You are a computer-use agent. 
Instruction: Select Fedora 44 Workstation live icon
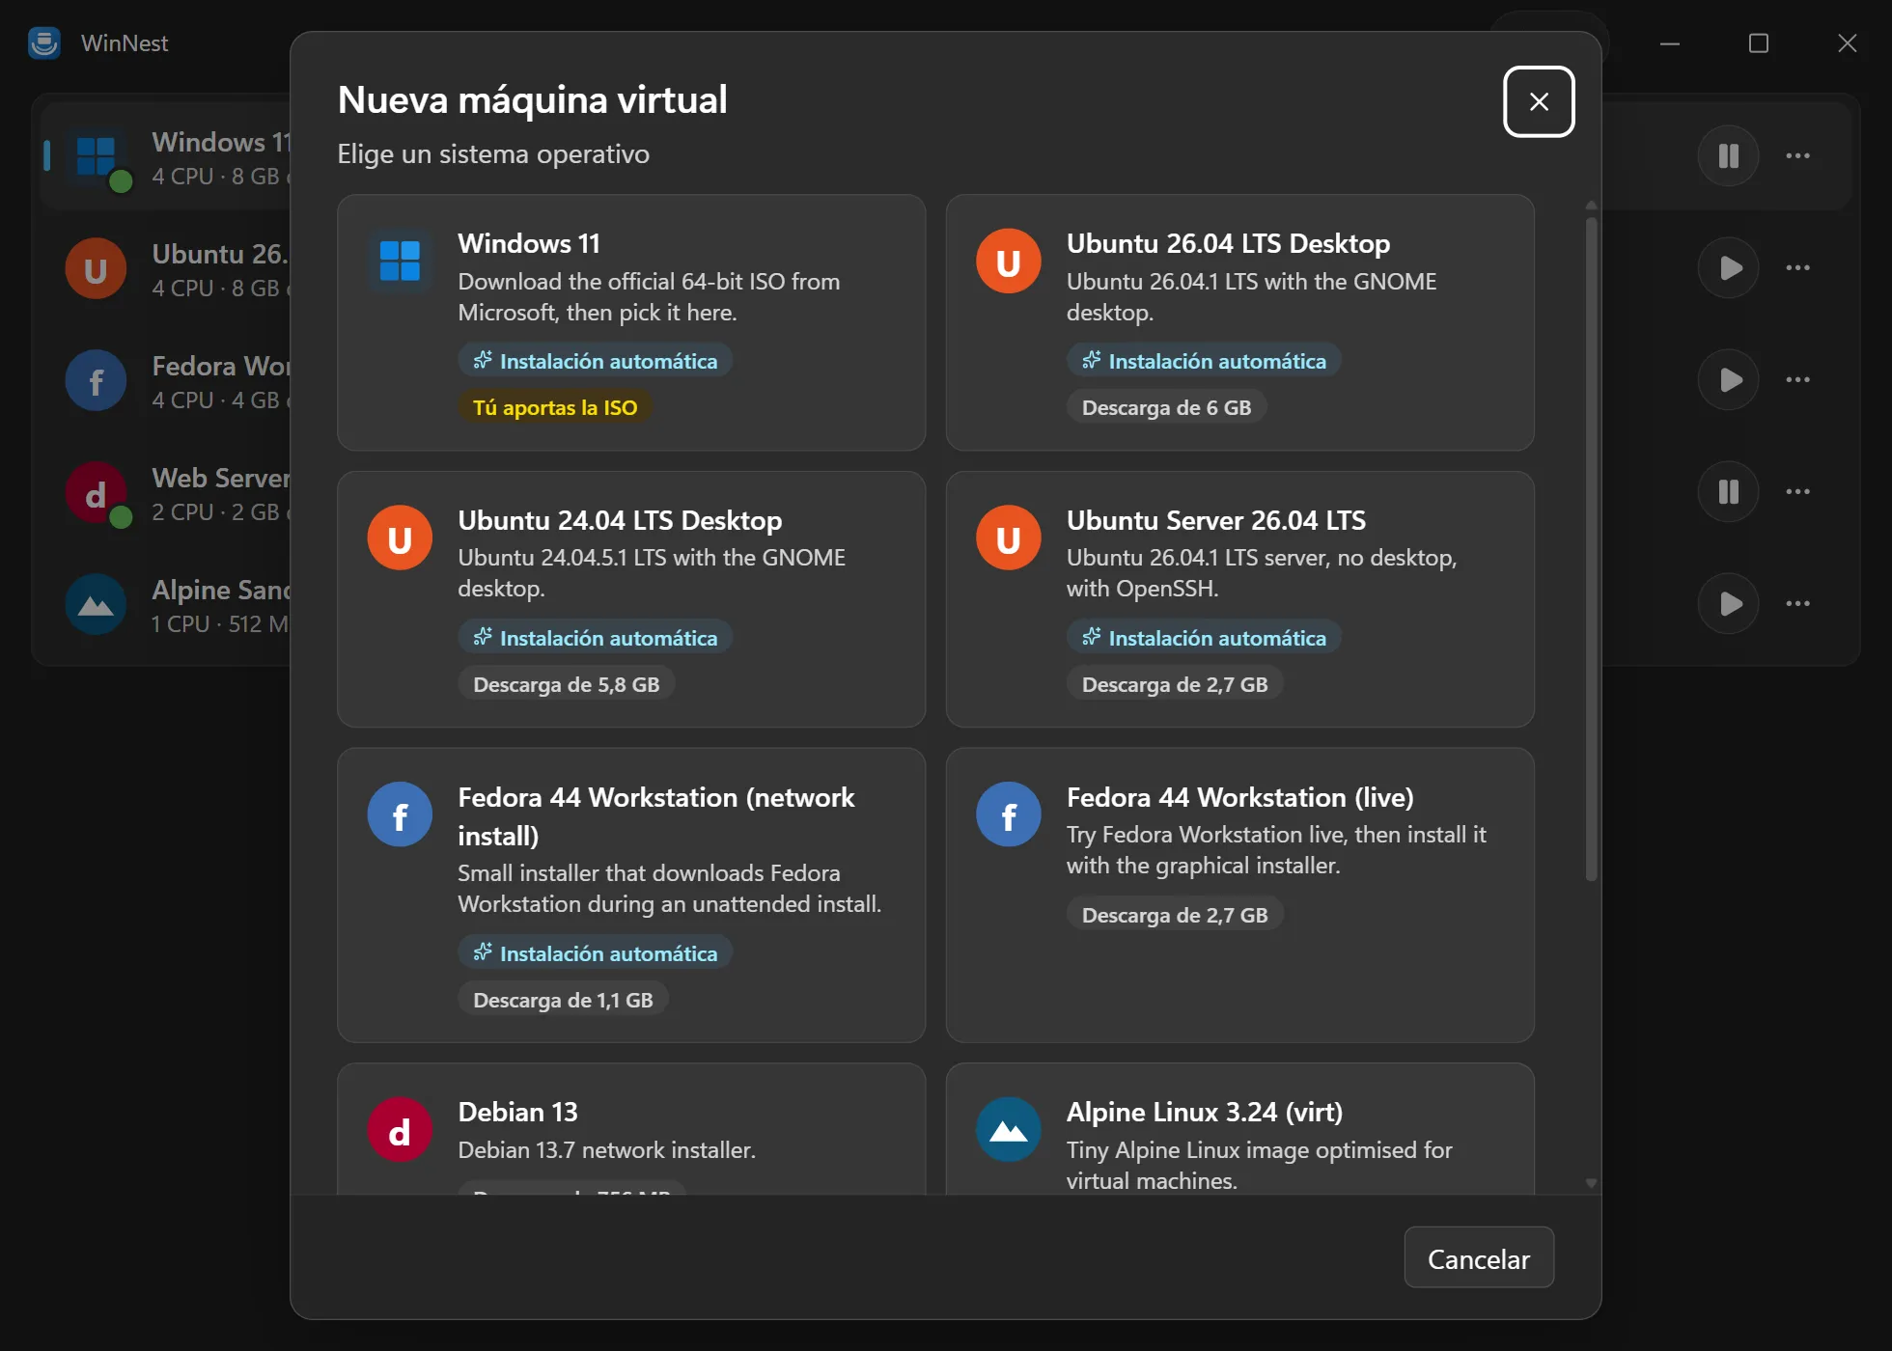coord(1008,814)
